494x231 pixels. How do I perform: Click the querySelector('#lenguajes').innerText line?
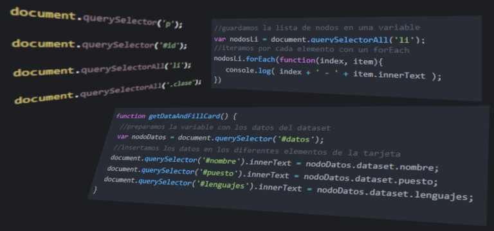pos(289,189)
